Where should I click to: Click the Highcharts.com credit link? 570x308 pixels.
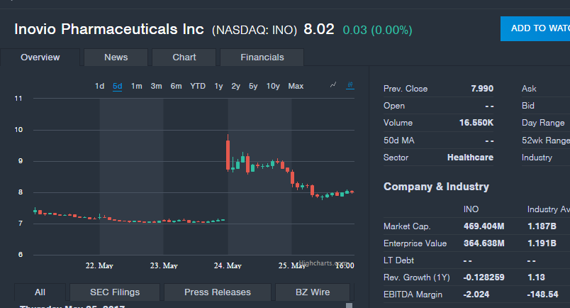tap(323, 263)
